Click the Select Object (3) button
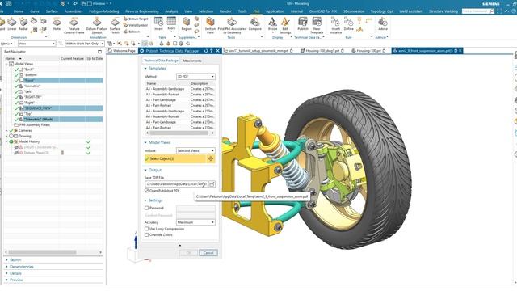 (x=176, y=158)
